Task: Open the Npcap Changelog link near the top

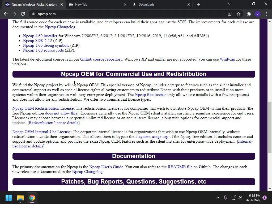Action: 60,27
